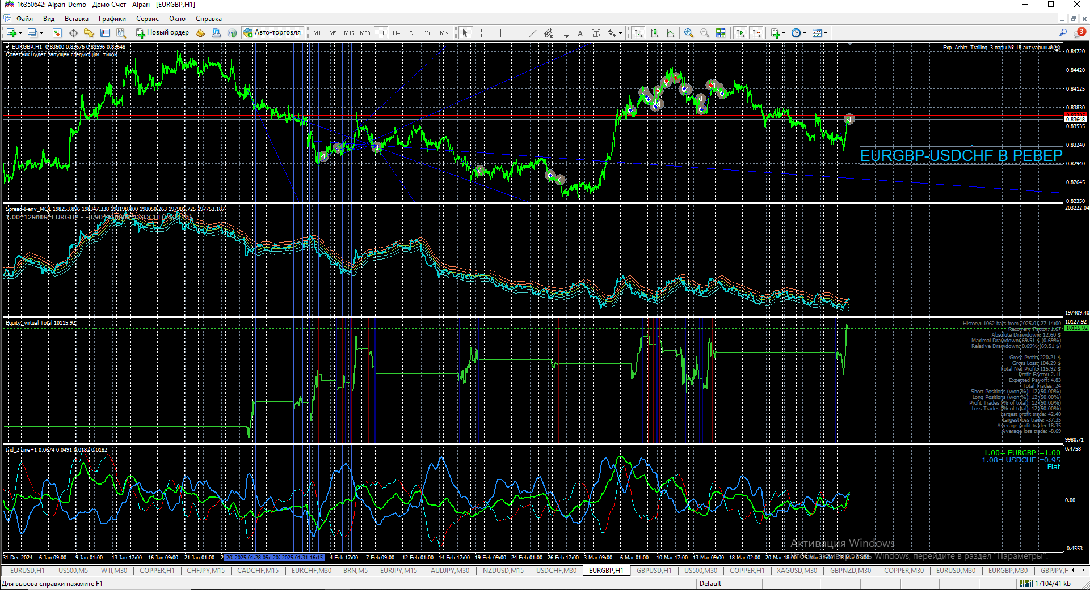Toggle the Navigator panel star-folder icon
This screenshot has width=1090, height=590.
point(89,33)
